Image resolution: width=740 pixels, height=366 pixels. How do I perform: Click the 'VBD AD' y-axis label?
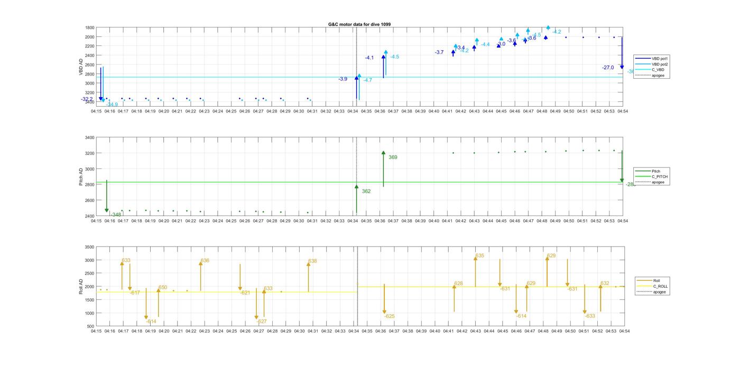click(x=81, y=67)
